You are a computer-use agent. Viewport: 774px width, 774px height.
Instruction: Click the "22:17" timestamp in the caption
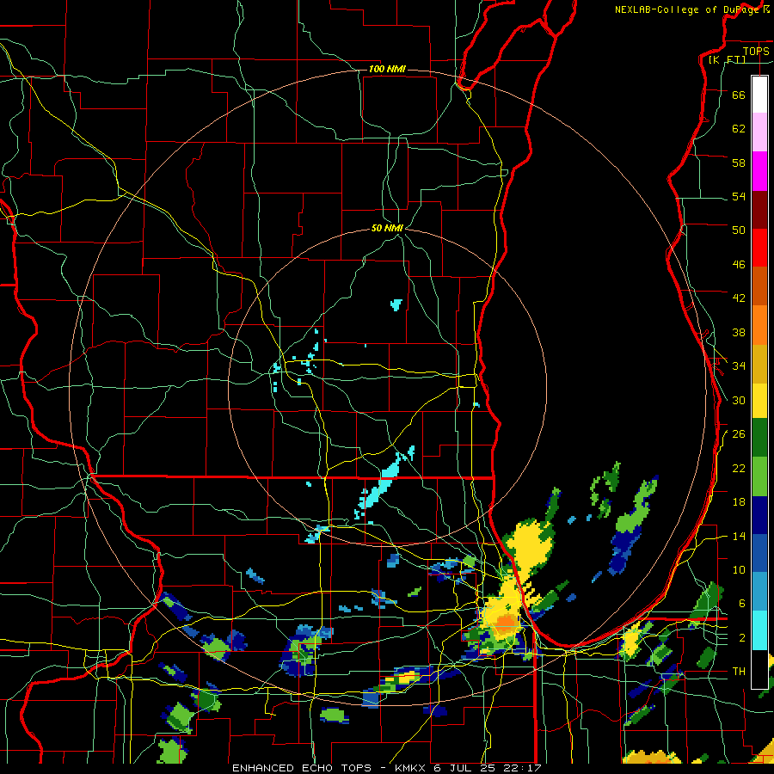525,768
